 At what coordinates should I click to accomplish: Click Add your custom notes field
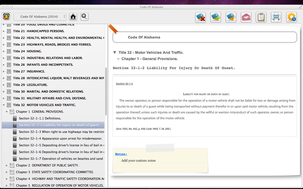point(138,160)
